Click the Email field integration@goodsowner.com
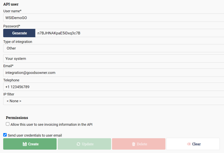 pyautogui.click(x=114, y=73)
